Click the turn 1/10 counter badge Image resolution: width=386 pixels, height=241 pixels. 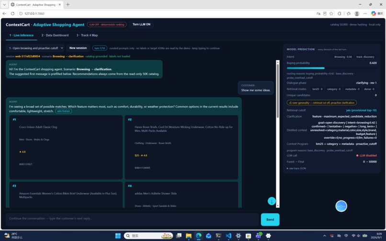100,48
